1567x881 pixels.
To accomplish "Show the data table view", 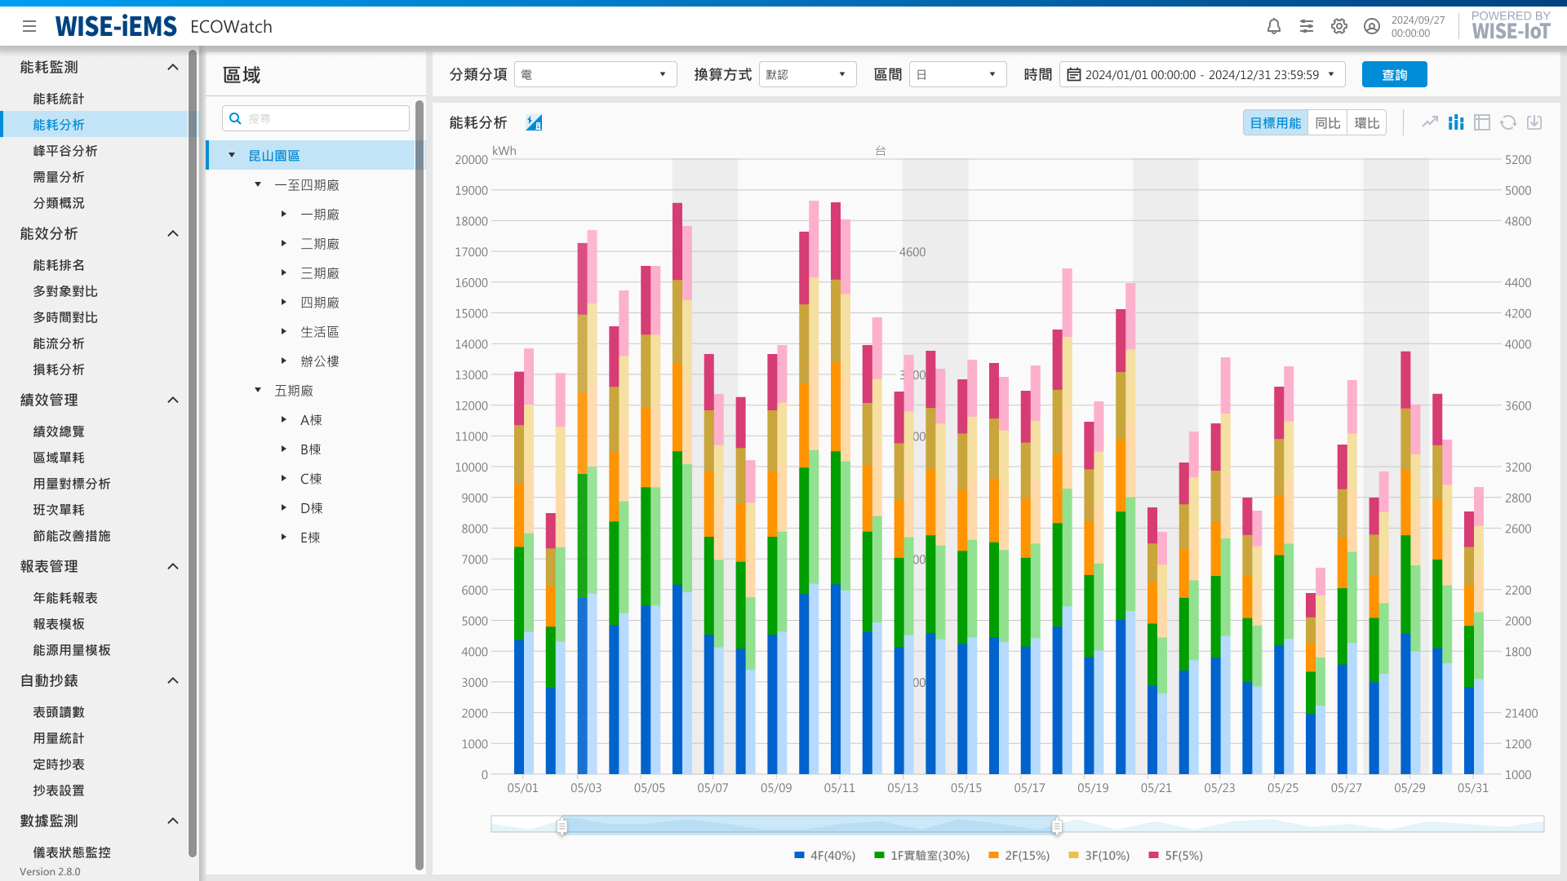I will click(1482, 122).
